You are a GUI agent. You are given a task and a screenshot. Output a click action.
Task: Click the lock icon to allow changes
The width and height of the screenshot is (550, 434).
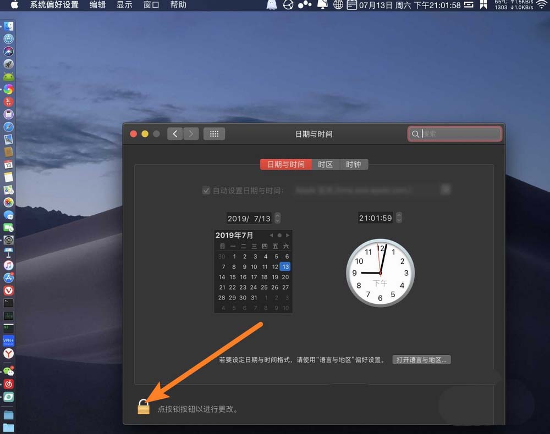click(144, 408)
